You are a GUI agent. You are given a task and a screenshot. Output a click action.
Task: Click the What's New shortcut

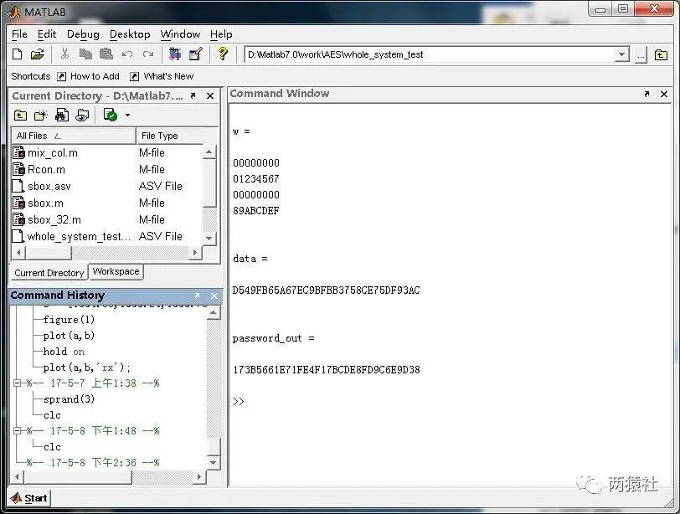[x=162, y=76]
